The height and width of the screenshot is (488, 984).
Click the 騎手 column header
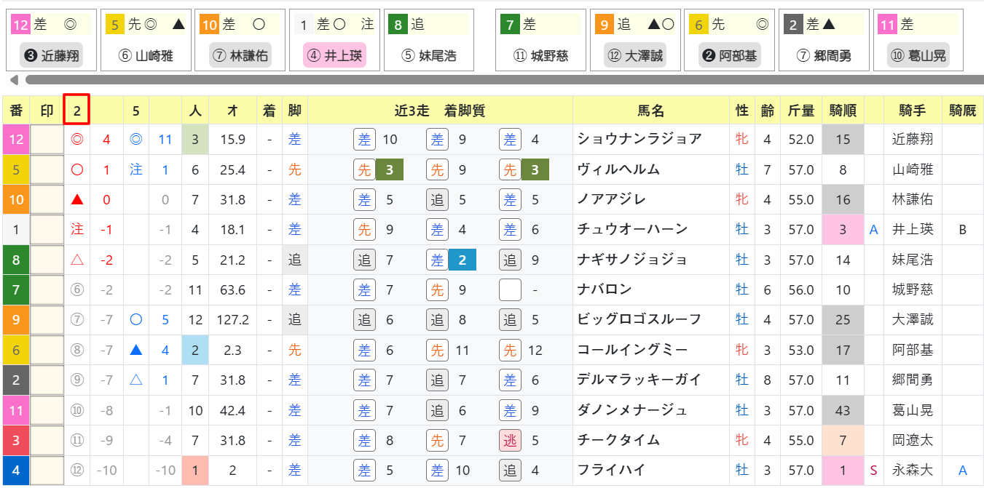(x=913, y=111)
